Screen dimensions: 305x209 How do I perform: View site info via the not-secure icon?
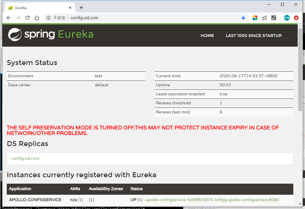click(x=49, y=18)
